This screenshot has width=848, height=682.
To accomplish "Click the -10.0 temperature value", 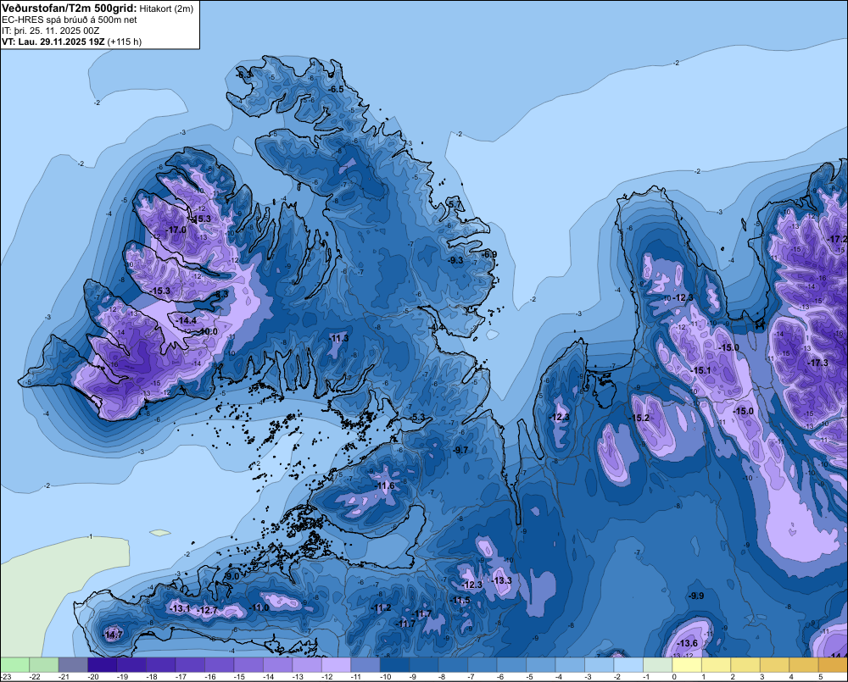I will pos(208,331).
